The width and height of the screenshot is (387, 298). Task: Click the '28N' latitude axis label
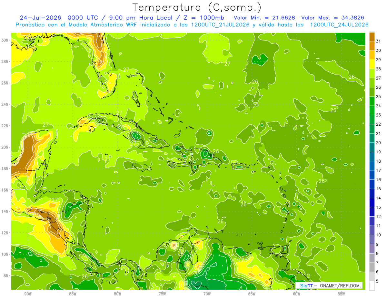[5, 61]
